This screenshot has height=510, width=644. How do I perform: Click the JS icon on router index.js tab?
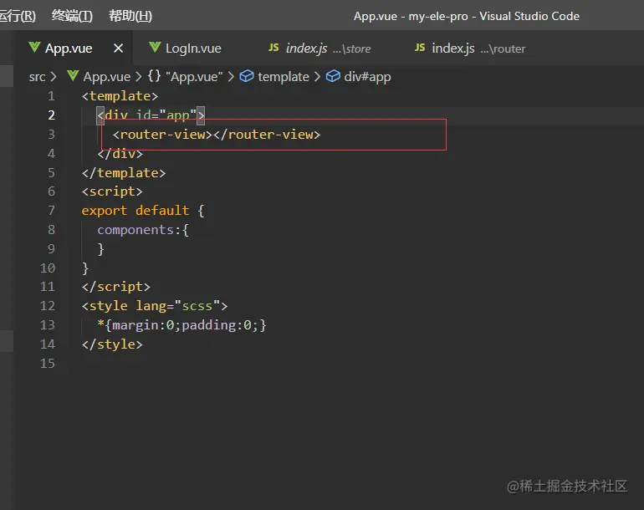coord(420,48)
